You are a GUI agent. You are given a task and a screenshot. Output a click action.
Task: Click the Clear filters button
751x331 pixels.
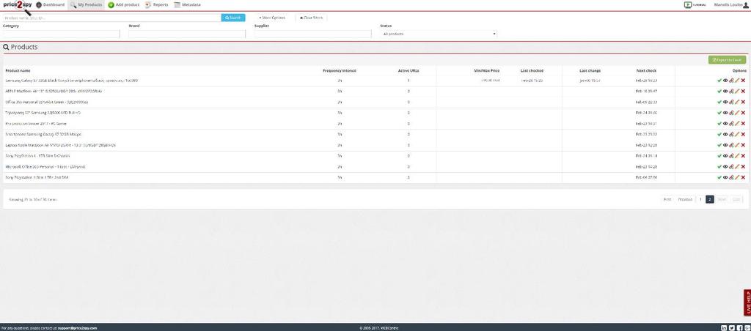(311, 18)
